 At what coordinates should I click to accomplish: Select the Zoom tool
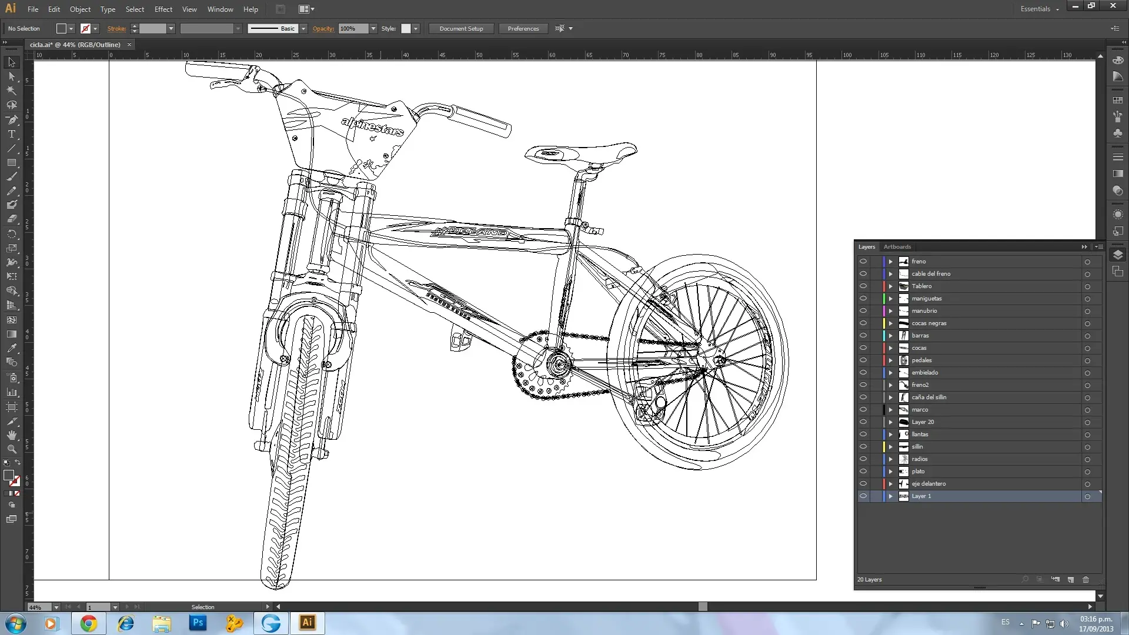[x=11, y=449]
